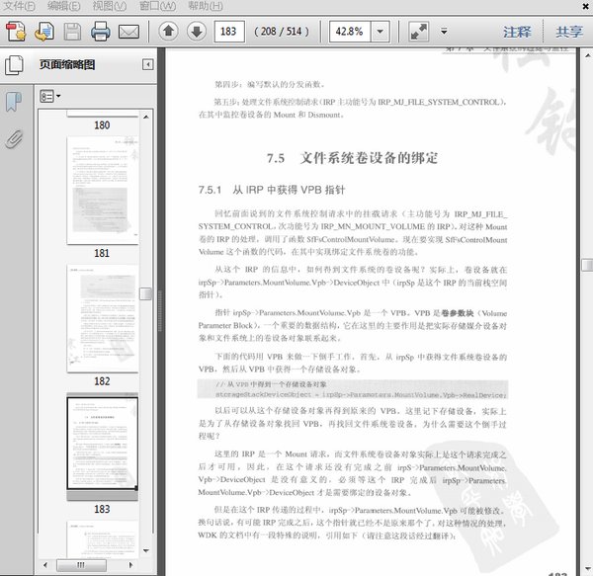Click thumbnail horizontal scroll right arrow
The image size is (593, 576).
point(130,565)
